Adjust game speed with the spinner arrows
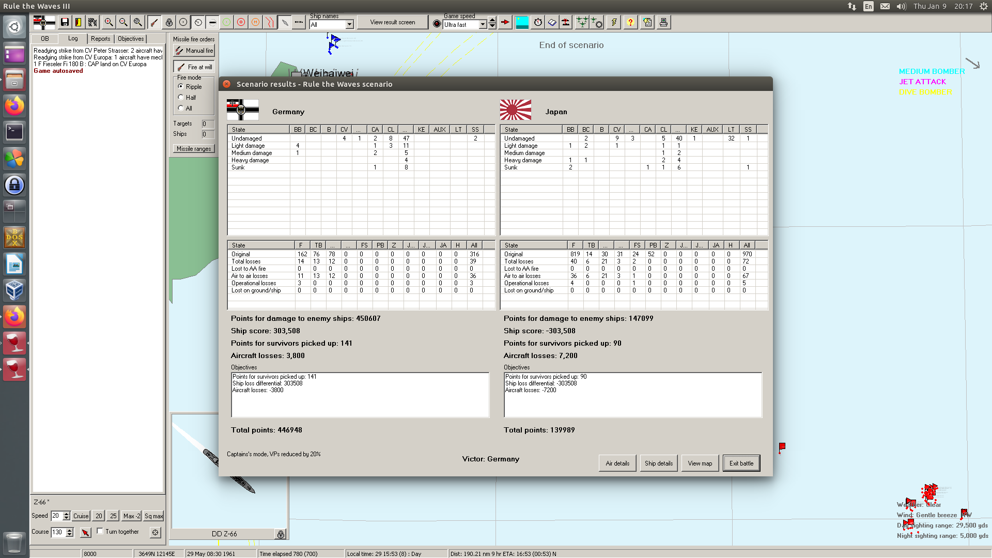Screen dimensions: 992x558 pyautogui.click(x=492, y=23)
